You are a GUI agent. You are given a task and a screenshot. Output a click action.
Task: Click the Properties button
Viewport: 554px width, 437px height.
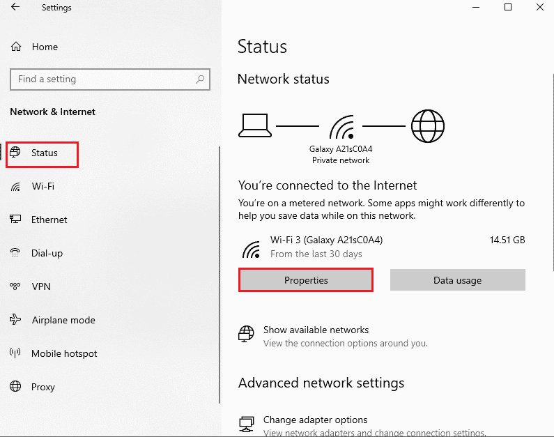point(306,280)
